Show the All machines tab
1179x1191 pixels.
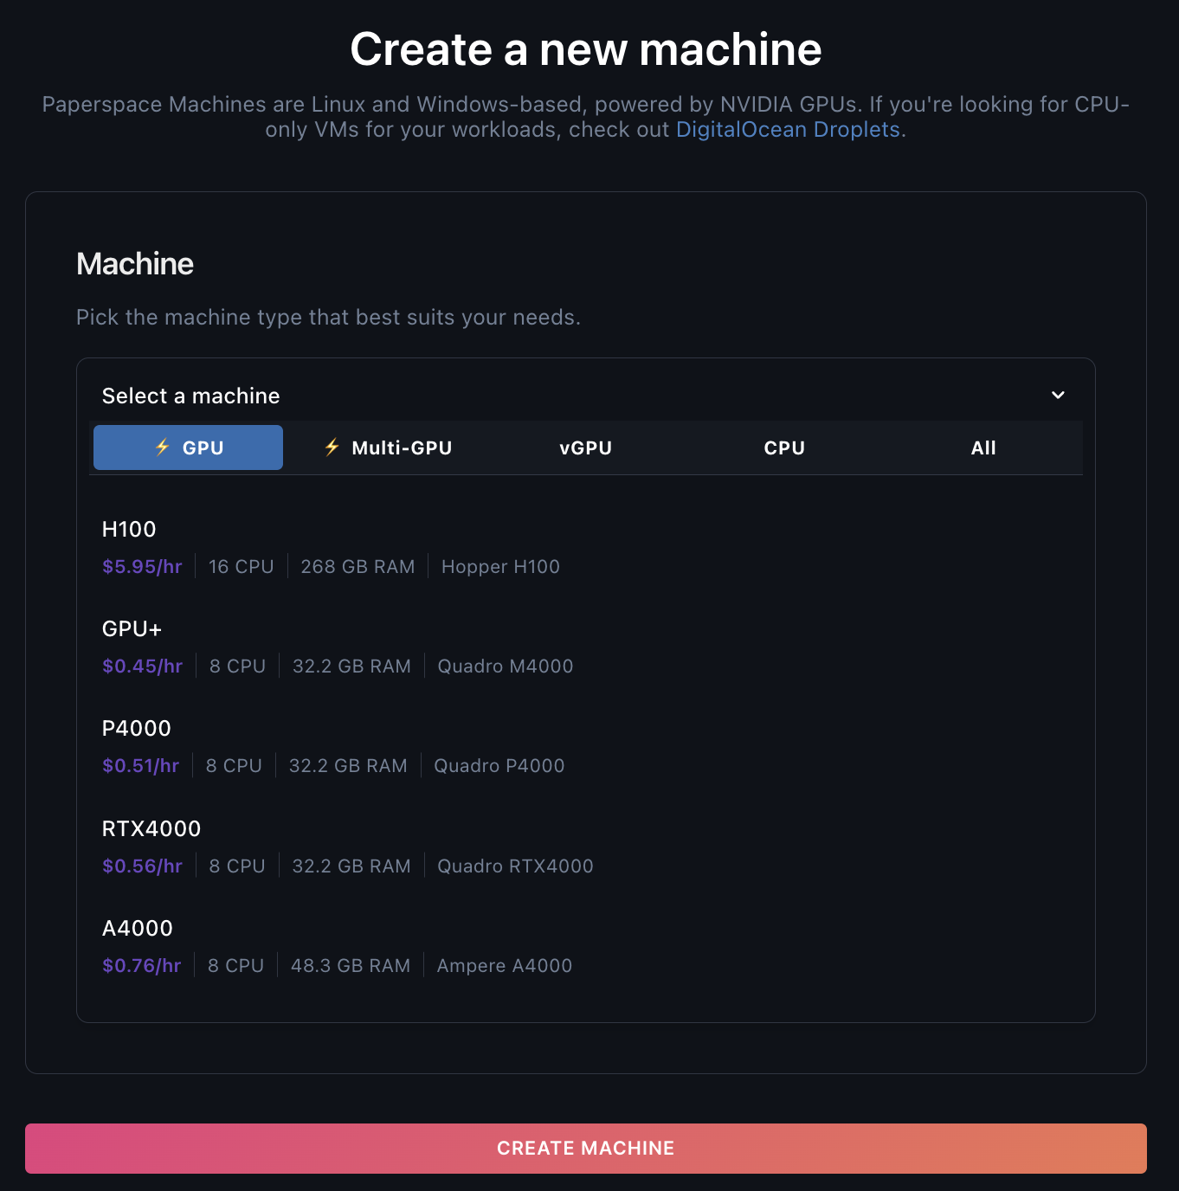click(983, 447)
